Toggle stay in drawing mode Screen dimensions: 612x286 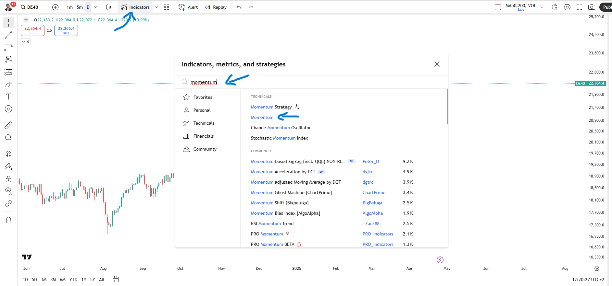click(8, 166)
